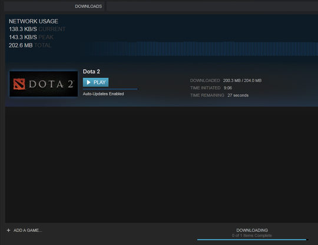Click the 200.3 MB / 204.0 MB downloaded value
Screen dimensions: 318x245
tap(242, 80)
